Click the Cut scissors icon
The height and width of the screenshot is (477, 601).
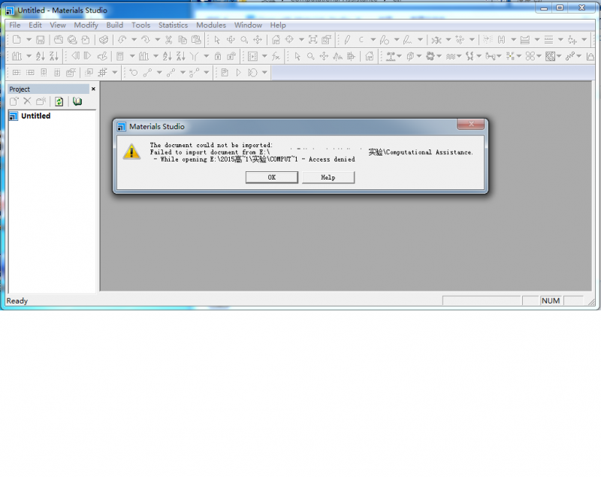point(168,40)
